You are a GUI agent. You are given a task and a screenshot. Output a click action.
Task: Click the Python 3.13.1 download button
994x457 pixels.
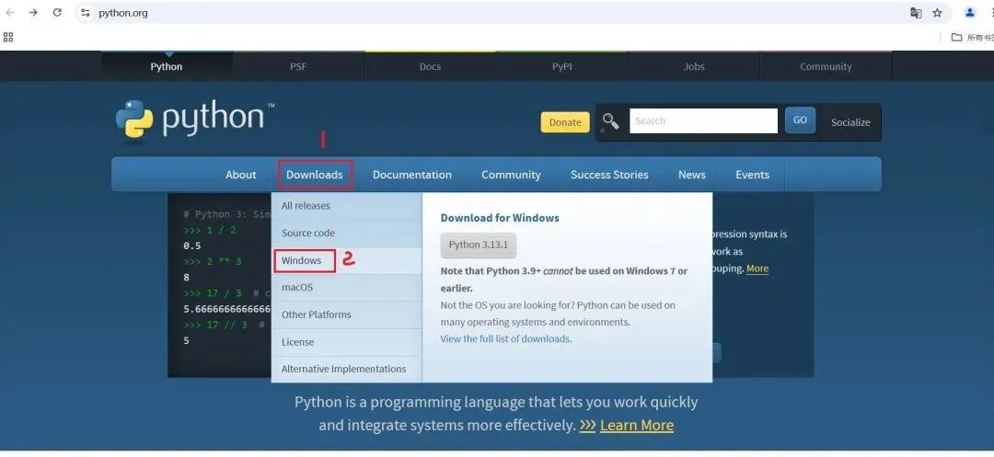[x=478, y=245]
